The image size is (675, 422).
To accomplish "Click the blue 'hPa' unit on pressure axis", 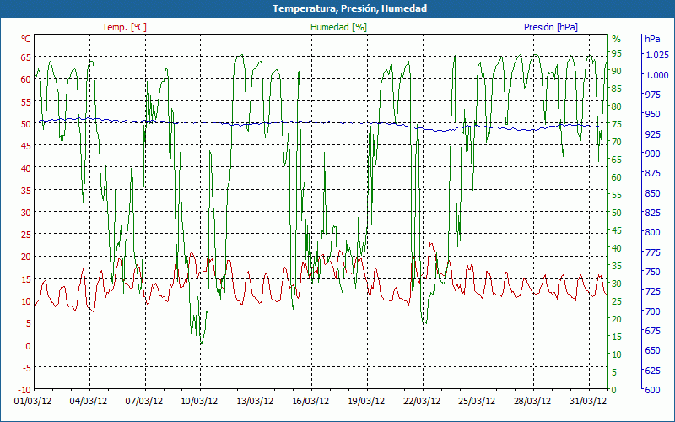I will (652, 39).
